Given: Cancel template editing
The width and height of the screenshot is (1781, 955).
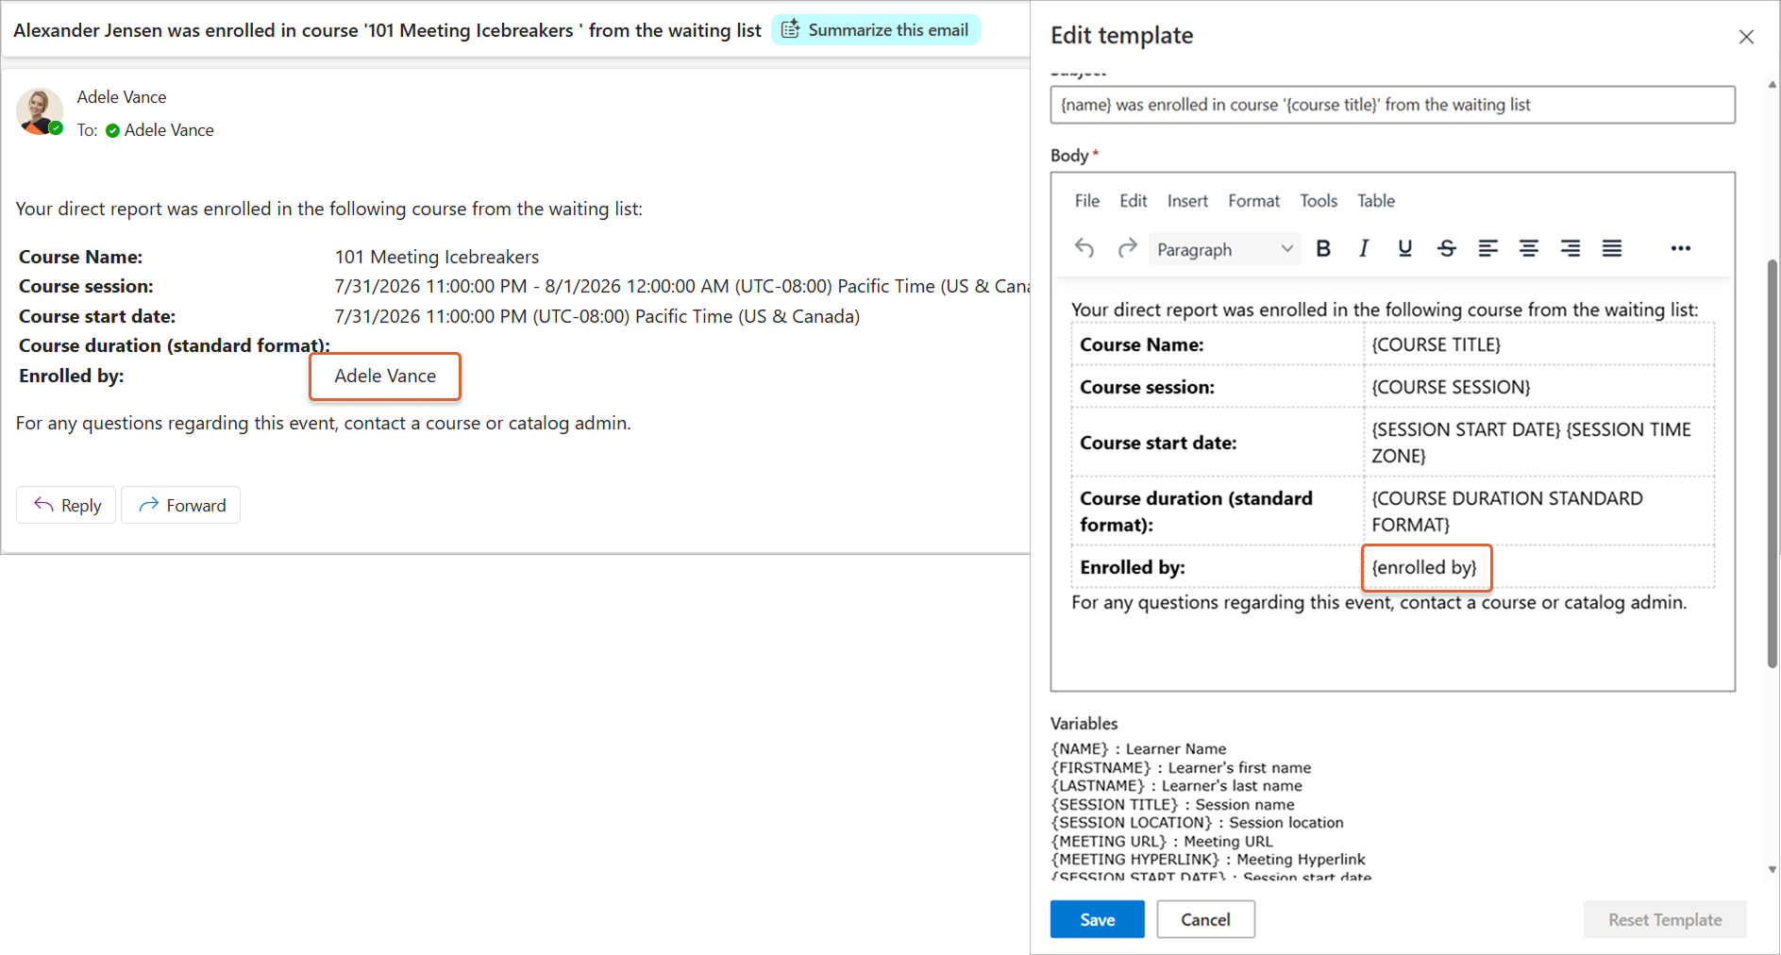Looking at the screenshot, I should coord(1206,920).
